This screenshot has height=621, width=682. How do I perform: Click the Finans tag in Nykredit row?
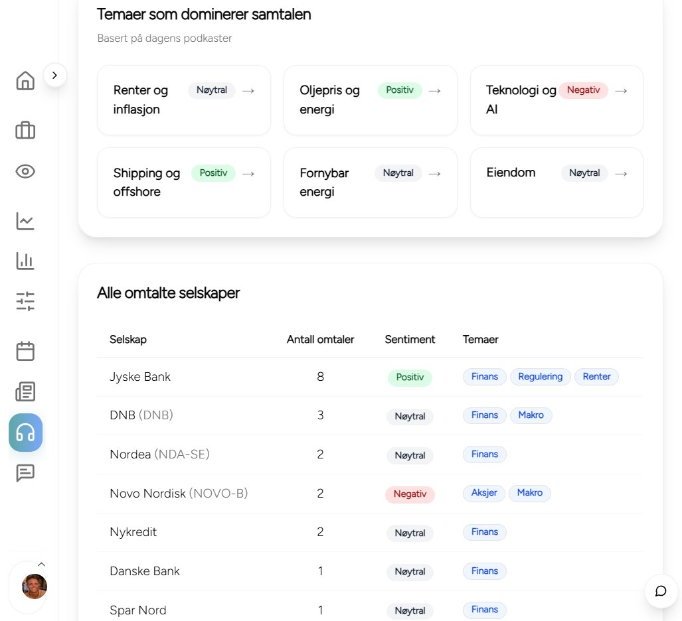pyautogui.click(x=485, y=532)
